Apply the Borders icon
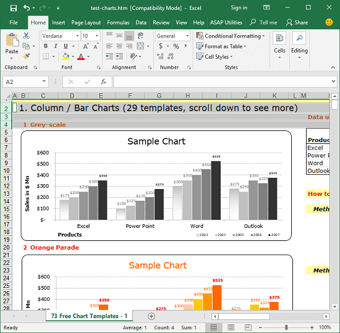 click(x=46, y=56)
